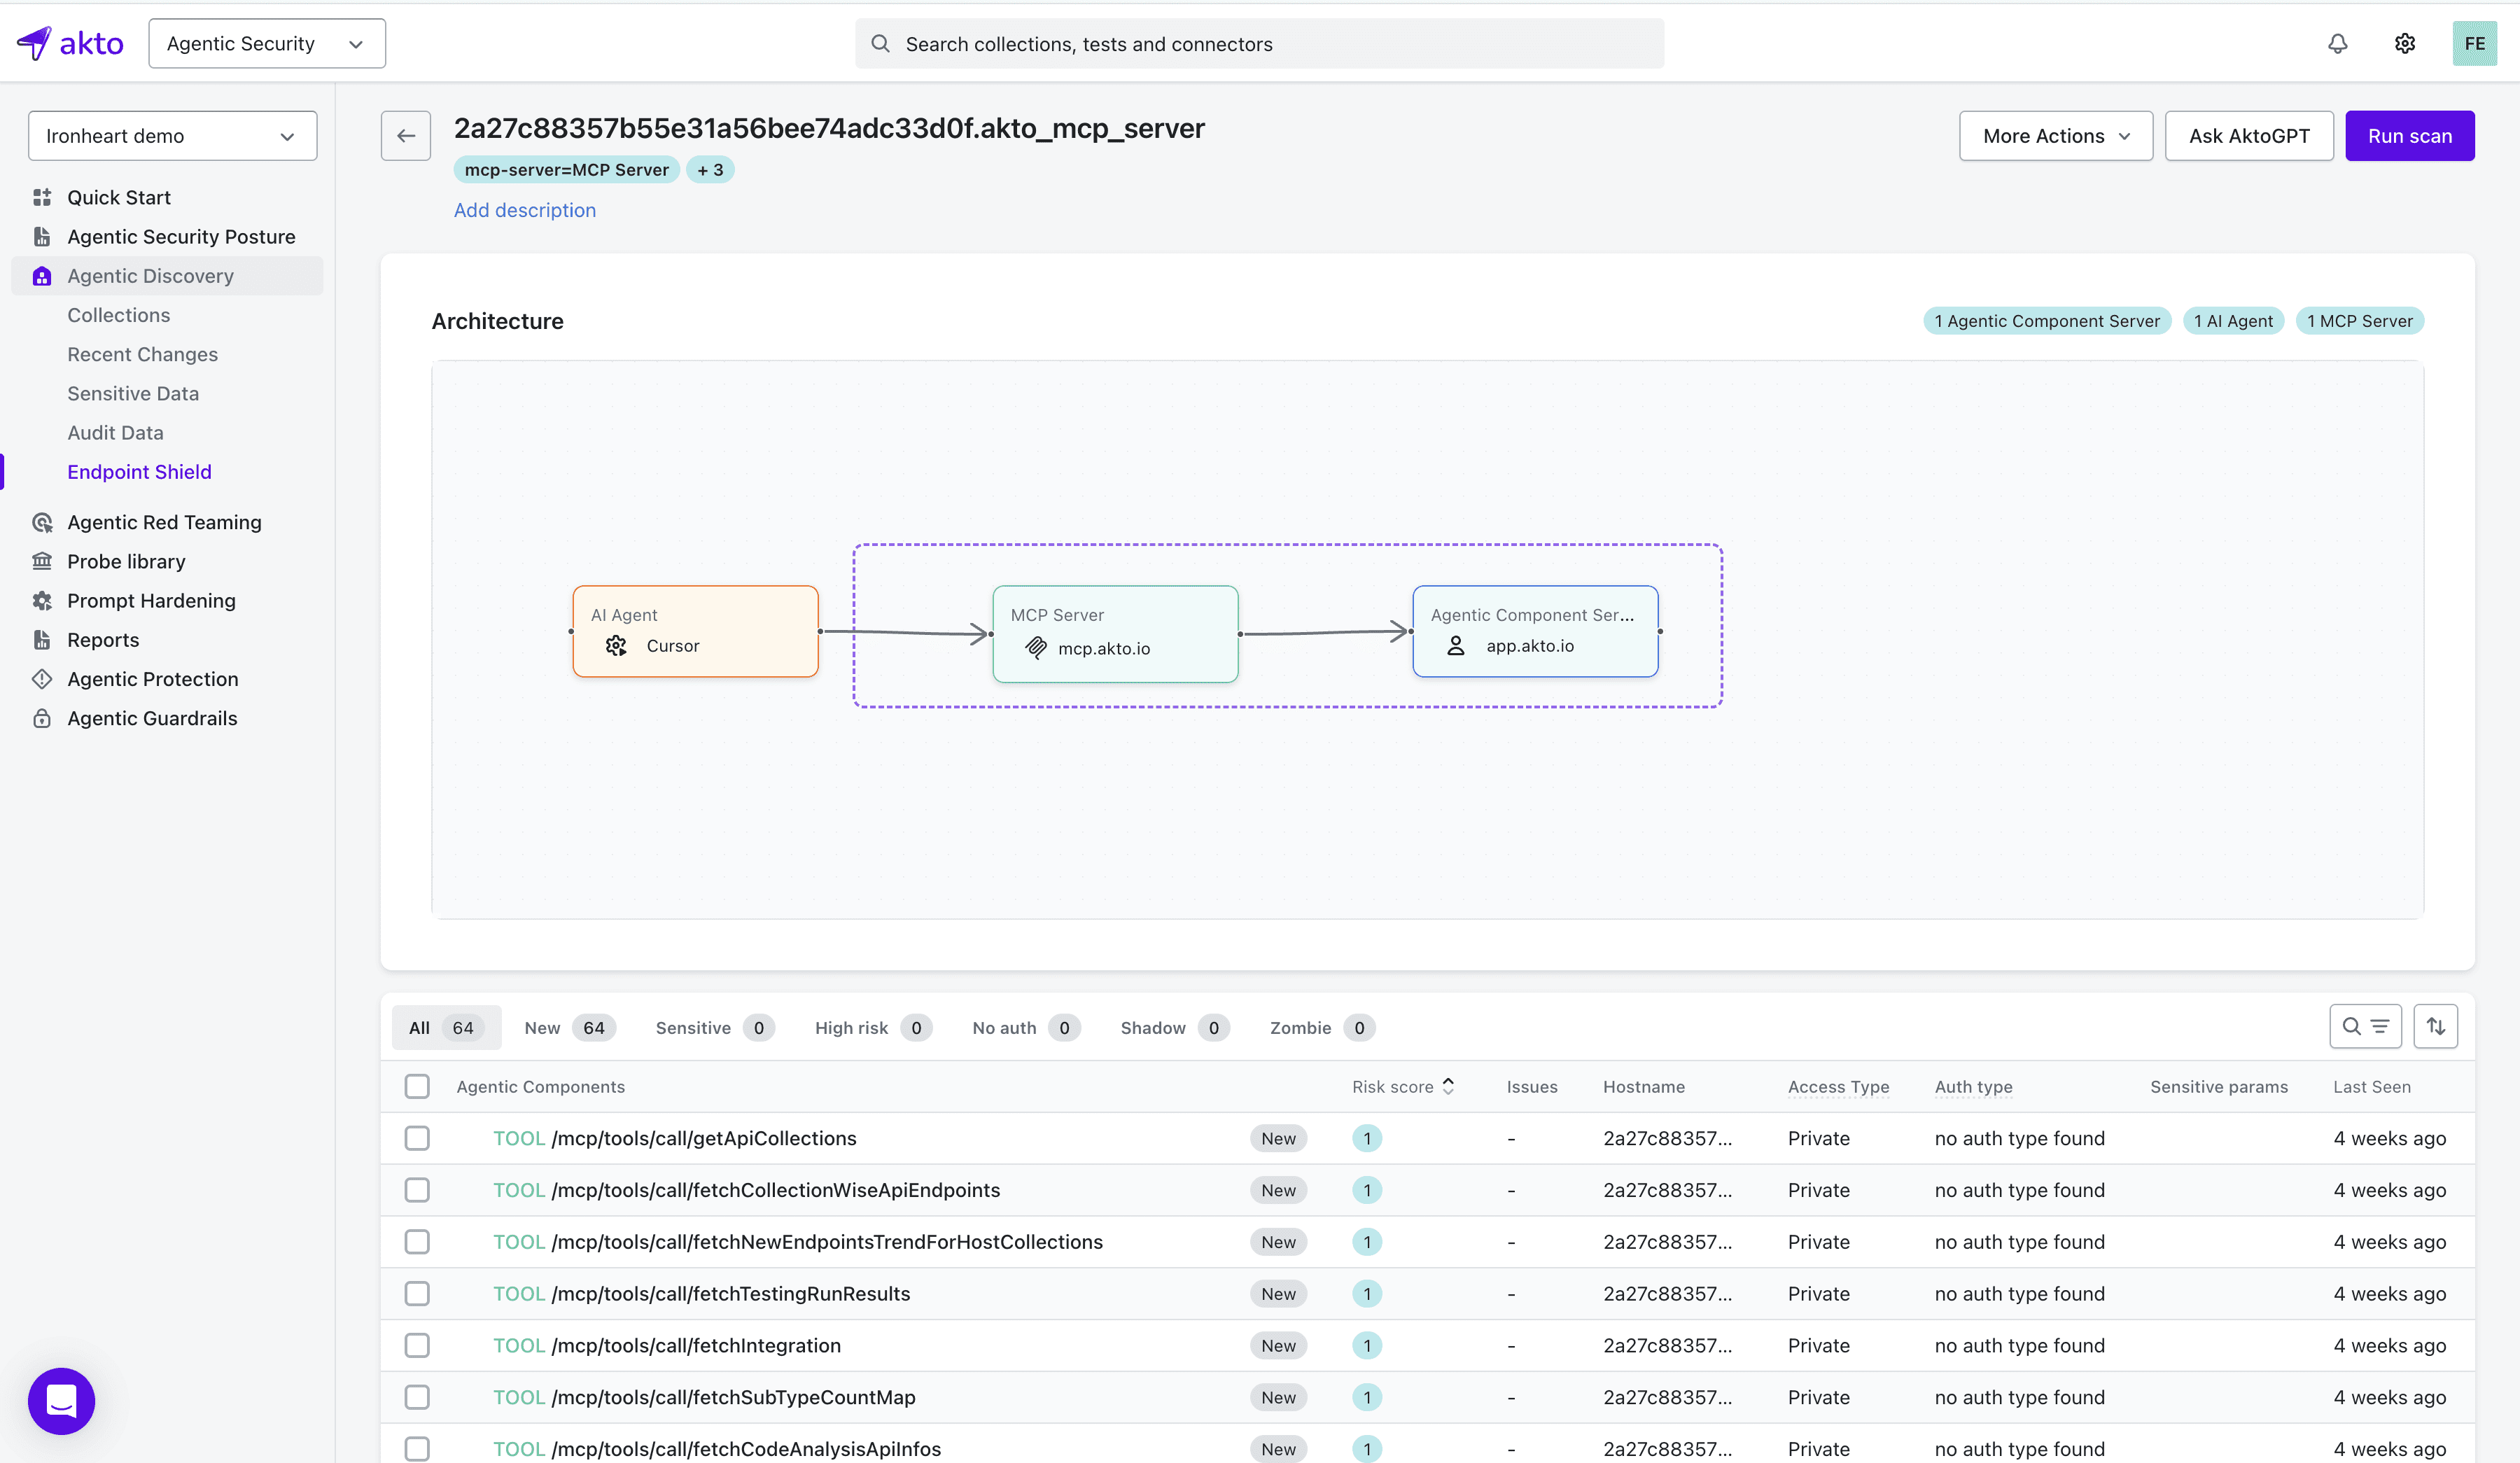Open the settings gear icon

click(x=2405, y=43)
